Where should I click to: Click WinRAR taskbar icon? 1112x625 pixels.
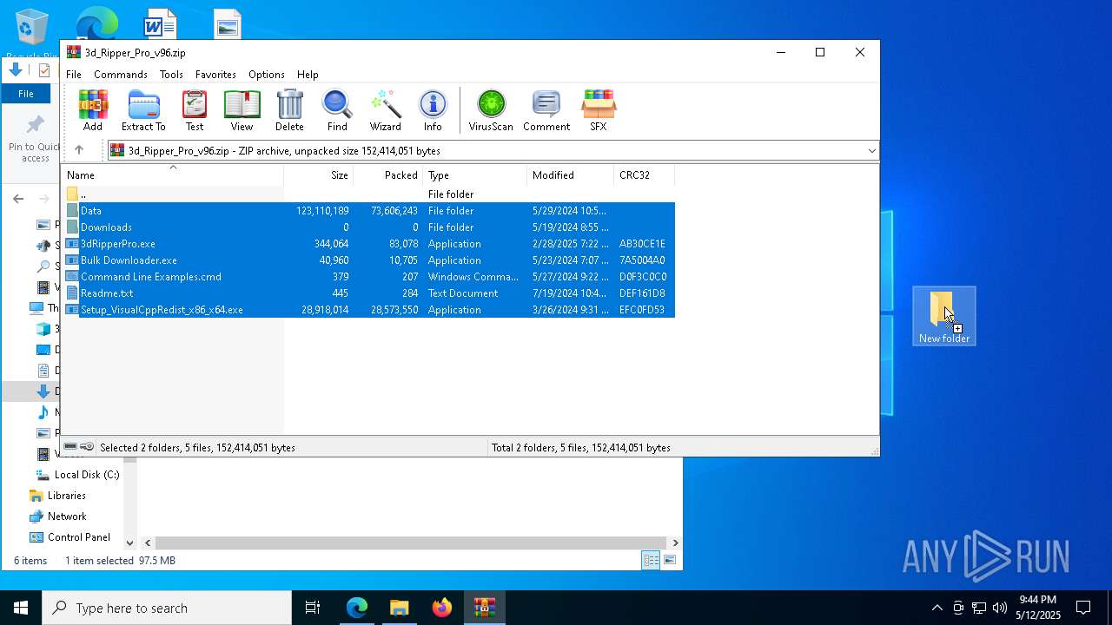point(484,608)
